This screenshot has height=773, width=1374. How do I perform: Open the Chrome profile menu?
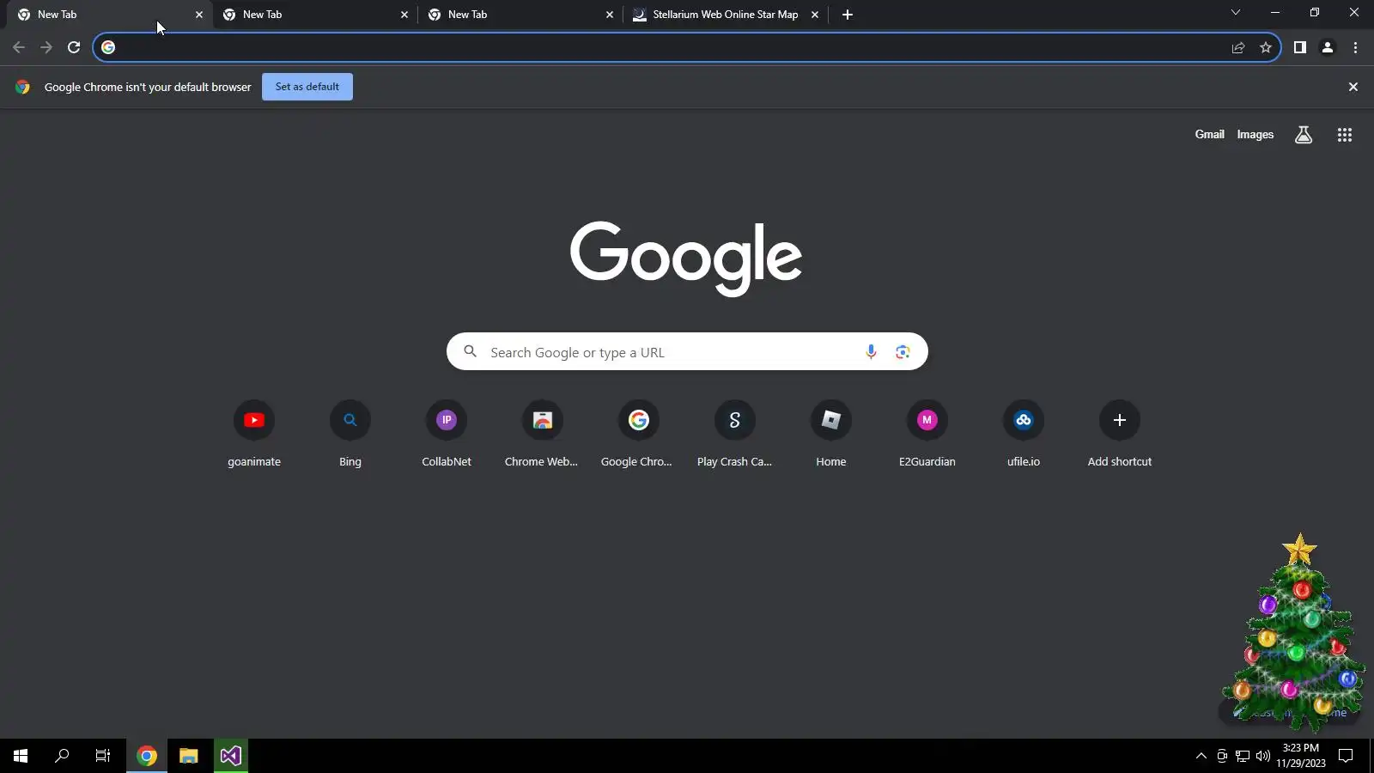(x=1328, y=47)
